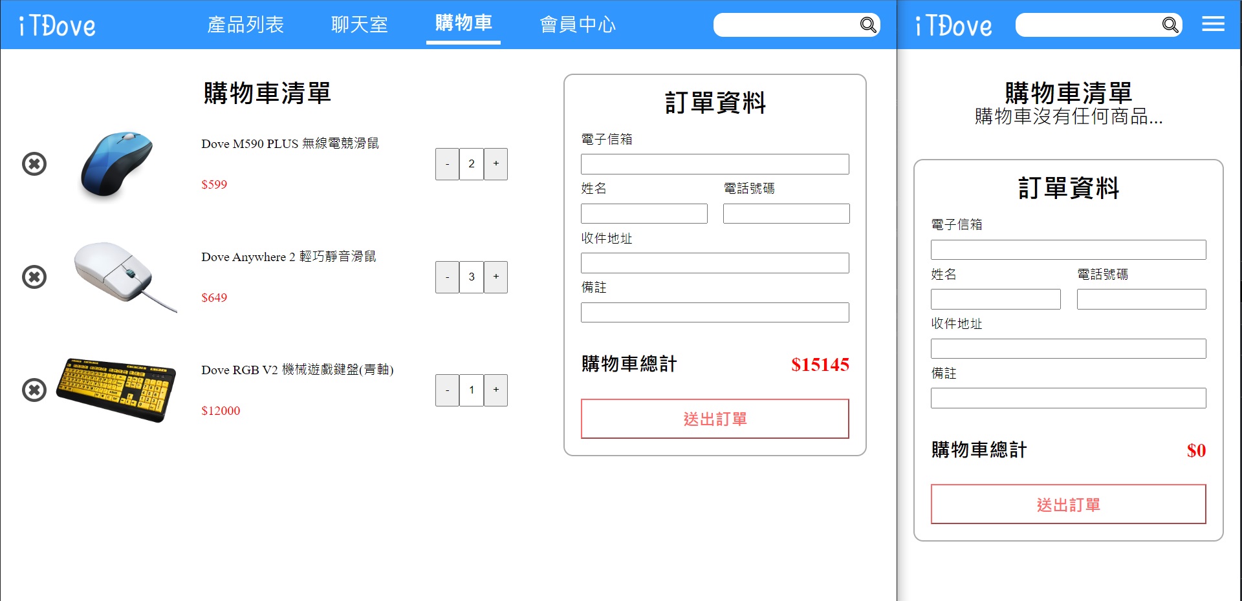Increase quantity of Dove M590 PLUS mouse
This screenshot has height=601, width=1242.
click(496, 163)
